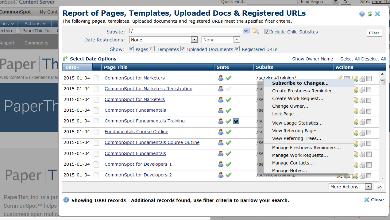Image resolution: width=390 pixels, height=220 pixels.
Task: Open the disabled second date dropdown
Action: click(x=237, y=40)
